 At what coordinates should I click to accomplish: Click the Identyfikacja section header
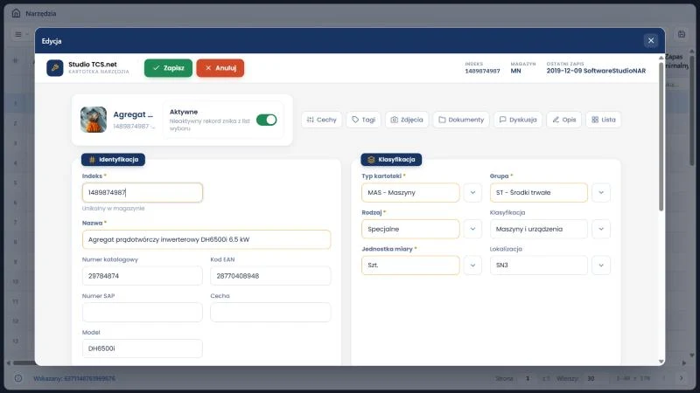114,160
